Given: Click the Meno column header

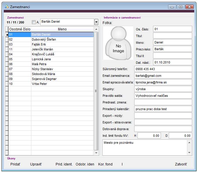Looking at the screenshot, I should [62, 29].
